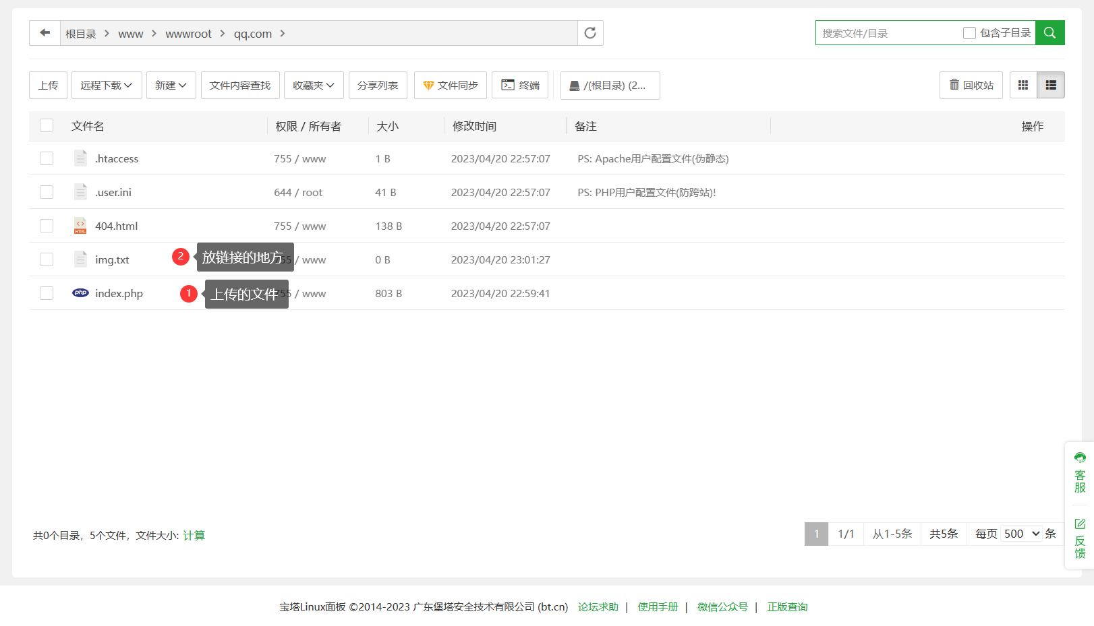This screenshot has width=1094, height=626.
Task: Click the .htaccess file icon
Action: [80, 158]
